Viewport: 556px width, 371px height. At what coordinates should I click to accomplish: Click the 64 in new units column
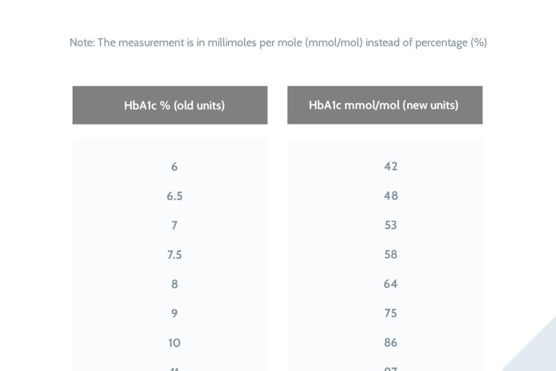[391, 284]
